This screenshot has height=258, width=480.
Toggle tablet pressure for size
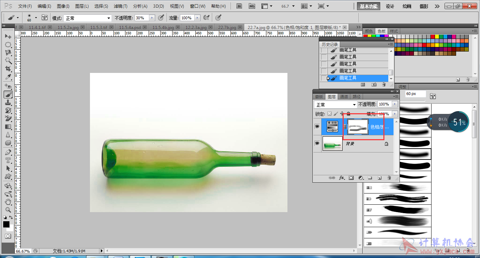coord(218,18)
